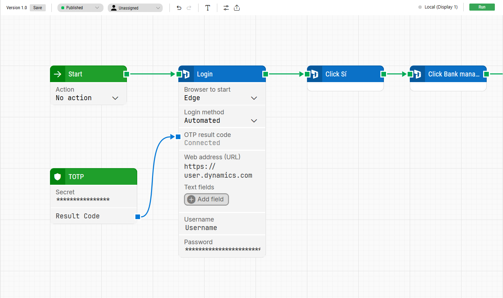
Task: Click the shield icon on the TOTP node
Action: (57, 176)
